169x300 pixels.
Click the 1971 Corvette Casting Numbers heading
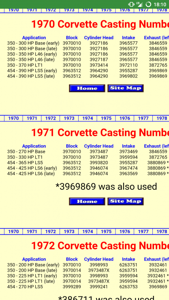tap(100, 133)
